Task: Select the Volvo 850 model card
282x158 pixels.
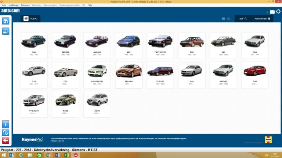Action: [x=192, y=46]
